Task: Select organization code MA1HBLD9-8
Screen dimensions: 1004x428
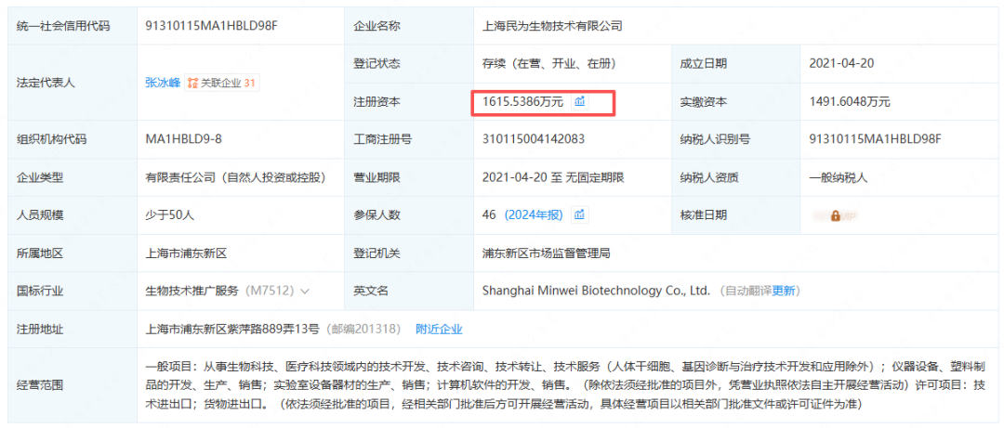Action: tap(184, 139)
